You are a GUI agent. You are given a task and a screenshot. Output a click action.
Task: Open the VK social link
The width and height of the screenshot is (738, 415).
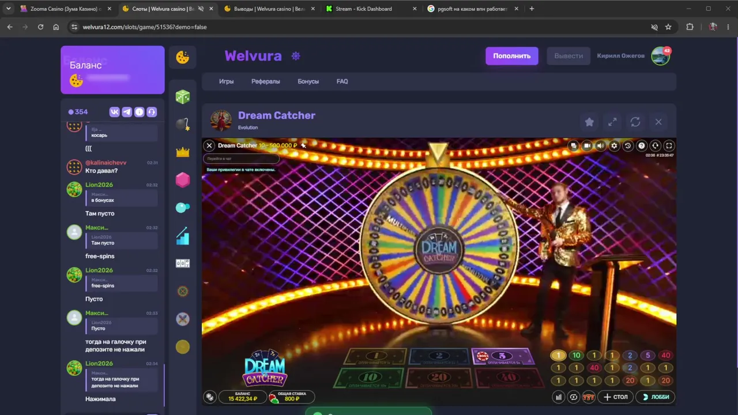(x=114, y=112)
